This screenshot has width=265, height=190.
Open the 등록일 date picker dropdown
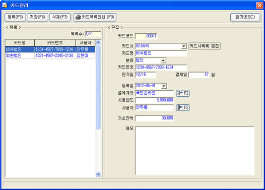[164, 86]
